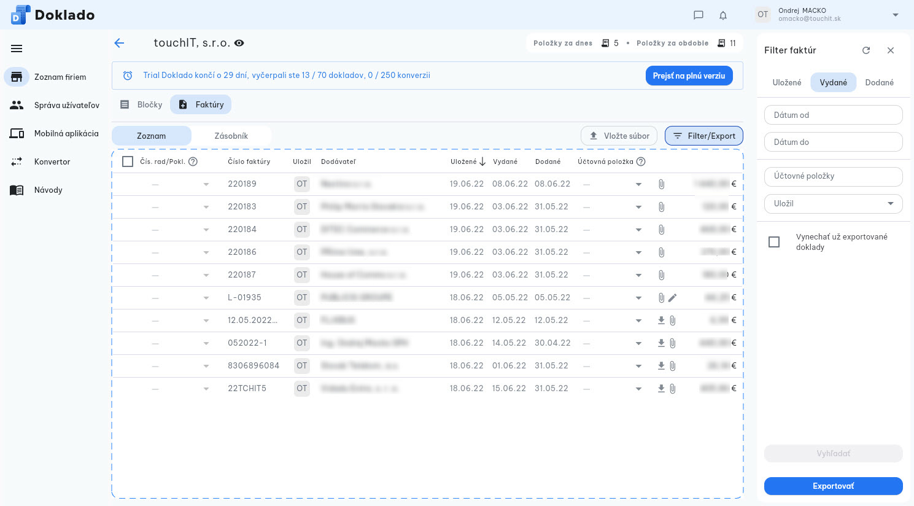Open the chat messages icon
The width and height of the screenshot is (914, 506).
pyautogui.click(x=698, y=15)
